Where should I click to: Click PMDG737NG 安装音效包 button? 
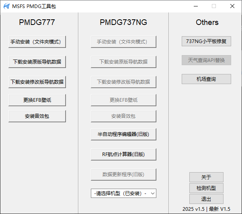tap(123, 116)
